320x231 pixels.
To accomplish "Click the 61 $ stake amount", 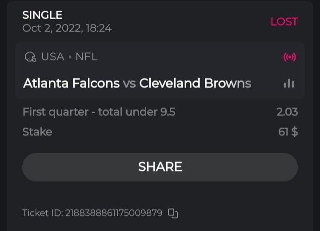I will pyautogui.click(x=288, y=132).
